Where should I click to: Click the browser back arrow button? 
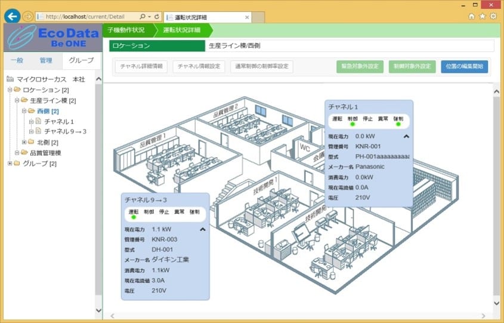[x=12, y=16]
